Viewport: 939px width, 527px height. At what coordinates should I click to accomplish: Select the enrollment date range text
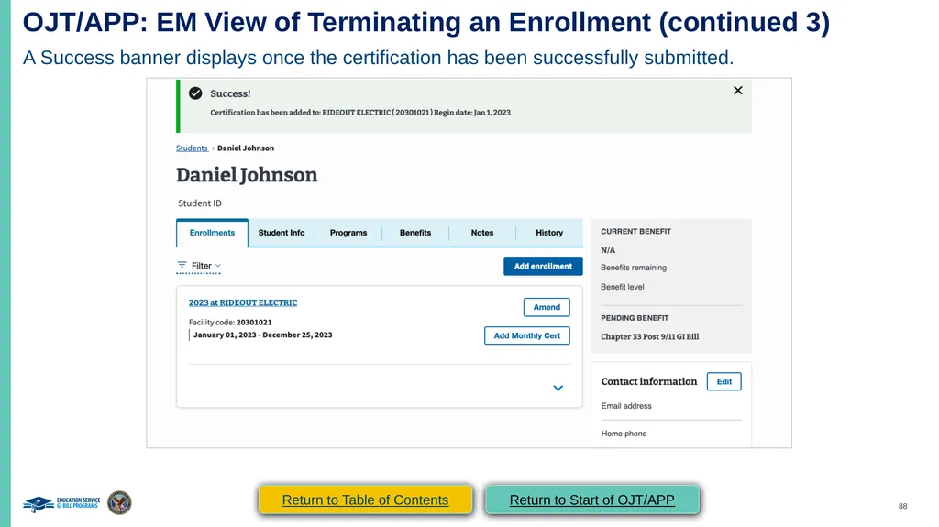(x=263, y=335)
